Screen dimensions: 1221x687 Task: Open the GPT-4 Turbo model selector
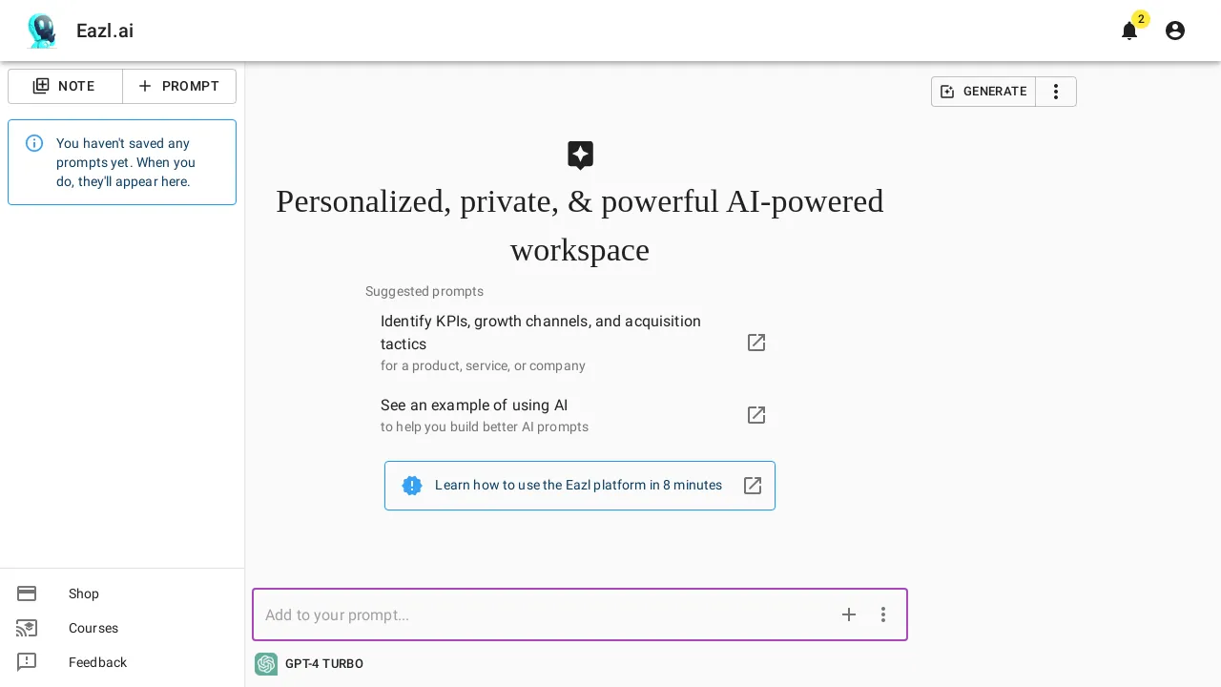[309, 664]
